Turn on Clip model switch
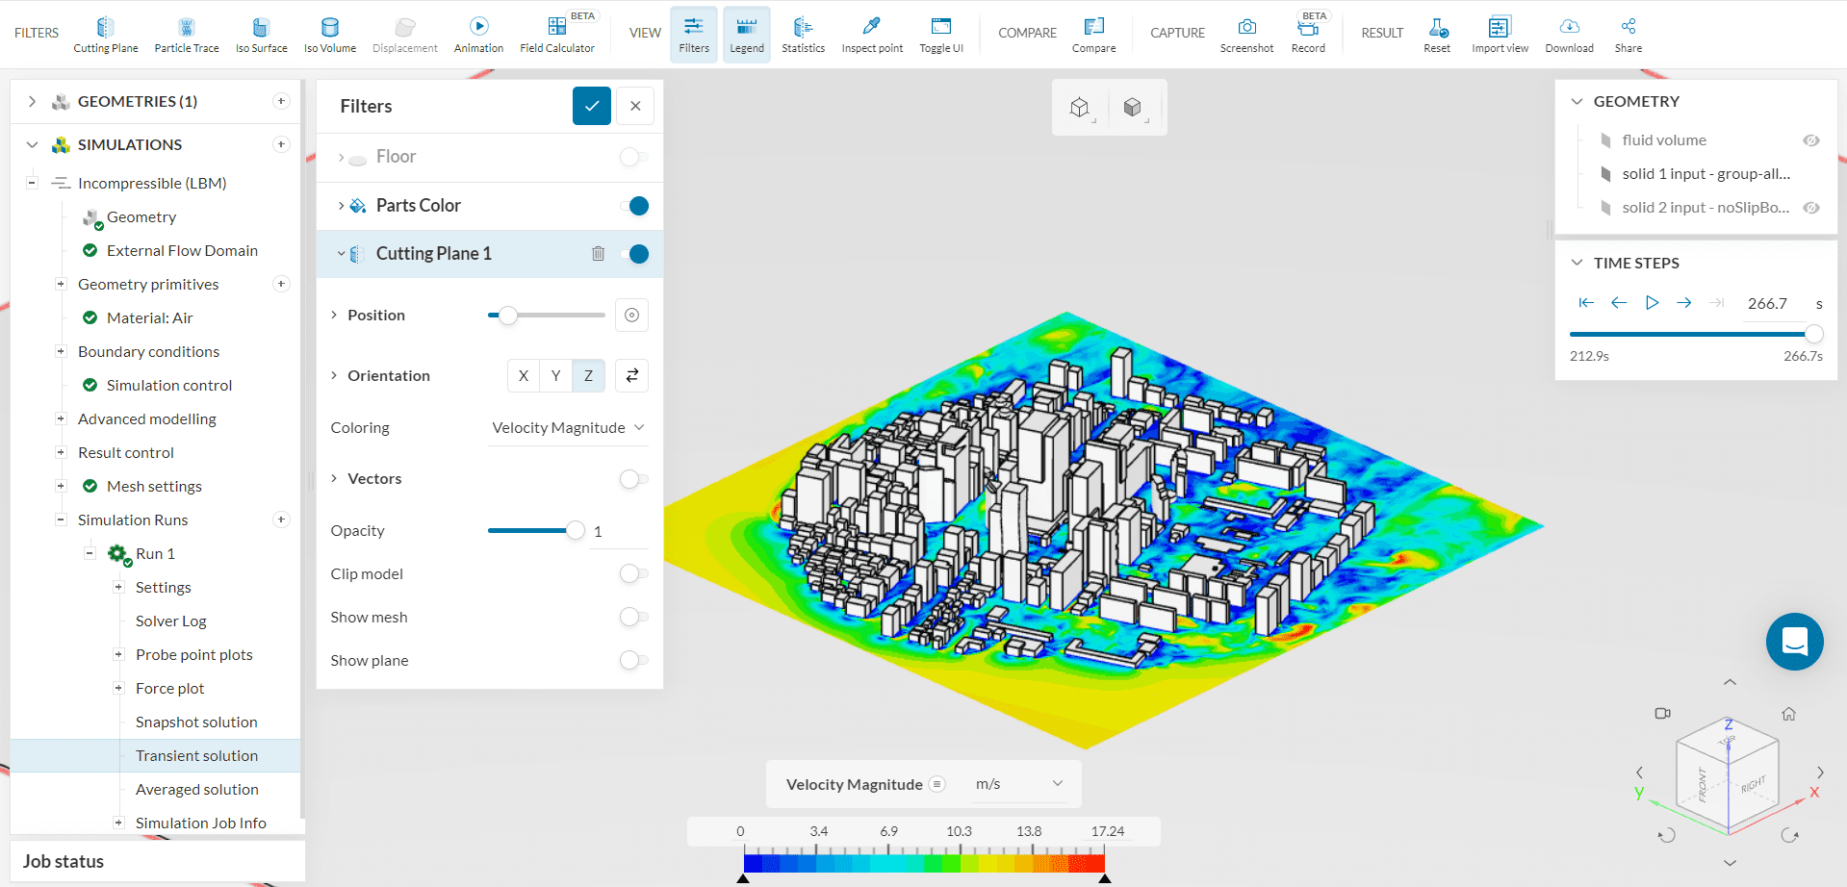1847x887 pixels. [x=633, y=574]
